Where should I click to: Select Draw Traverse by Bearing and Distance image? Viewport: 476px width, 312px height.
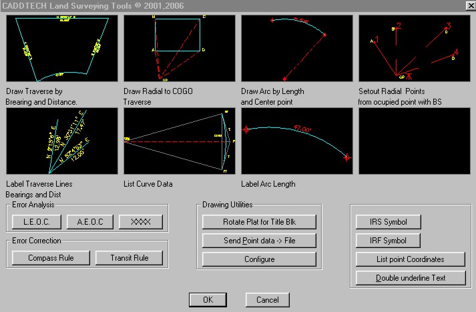coord(61,48)
